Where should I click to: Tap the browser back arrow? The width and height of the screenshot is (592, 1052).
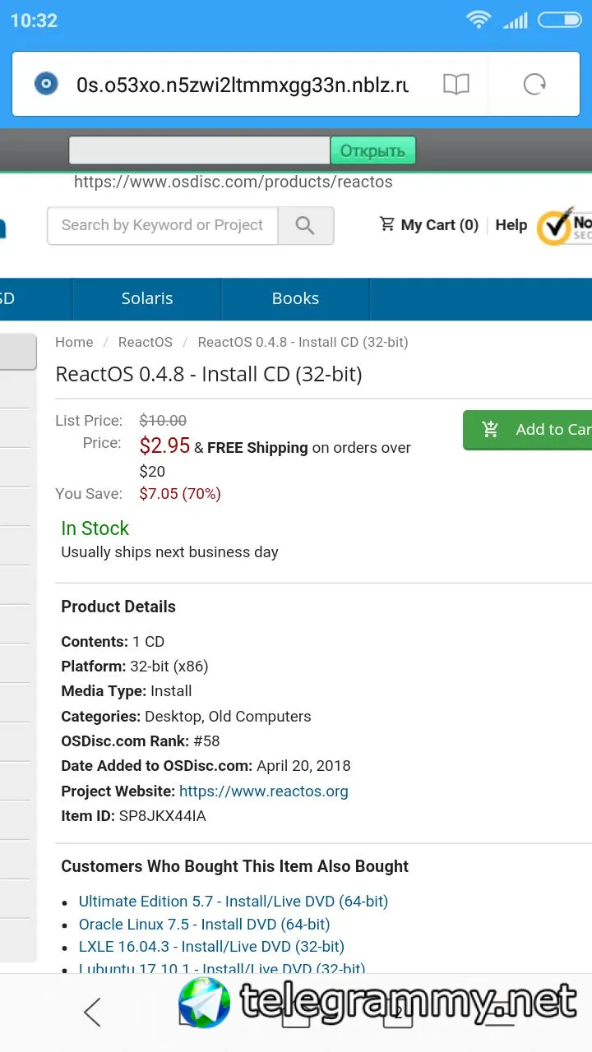92,1012
